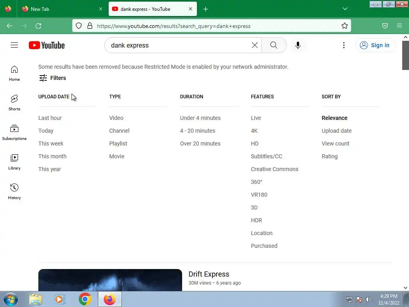Filter by Last hour upload date
The width and height of the screenshot is (409, 307).
[50, 118]
